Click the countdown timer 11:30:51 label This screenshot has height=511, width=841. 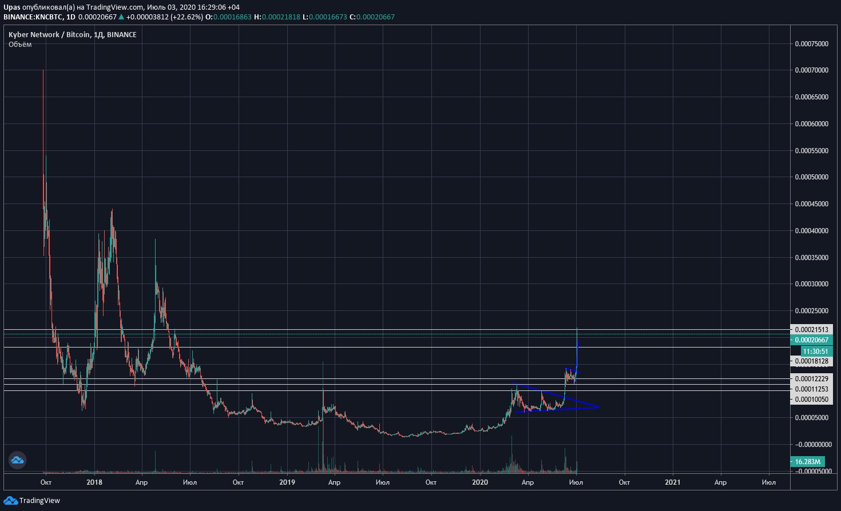pyautogui.click(x=816, y=351)
